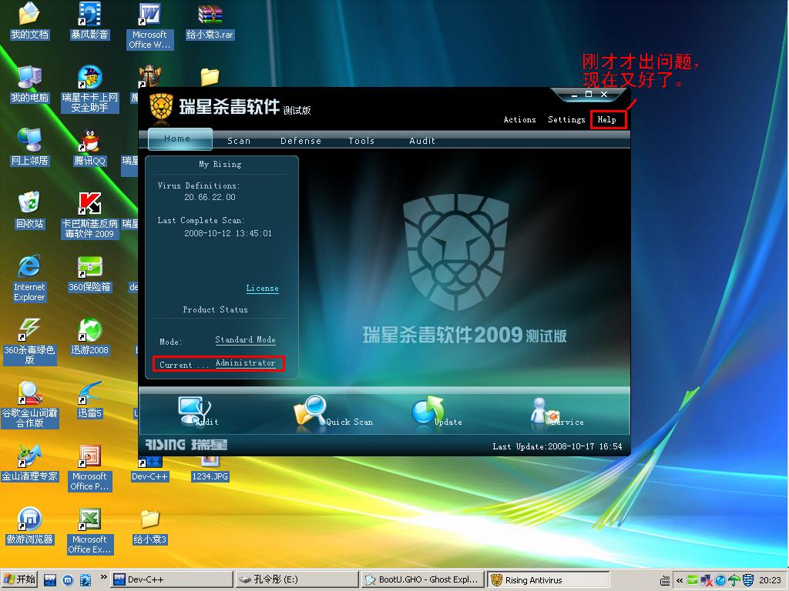
Task: Click the Standard Mode link
Action: pos(245,339)
